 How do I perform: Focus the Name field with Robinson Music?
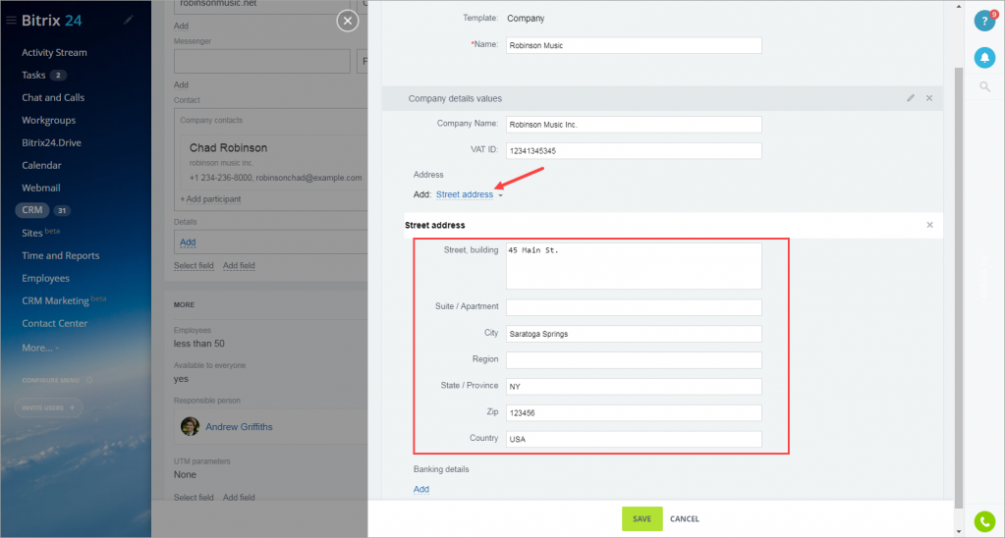click(634, 45)
